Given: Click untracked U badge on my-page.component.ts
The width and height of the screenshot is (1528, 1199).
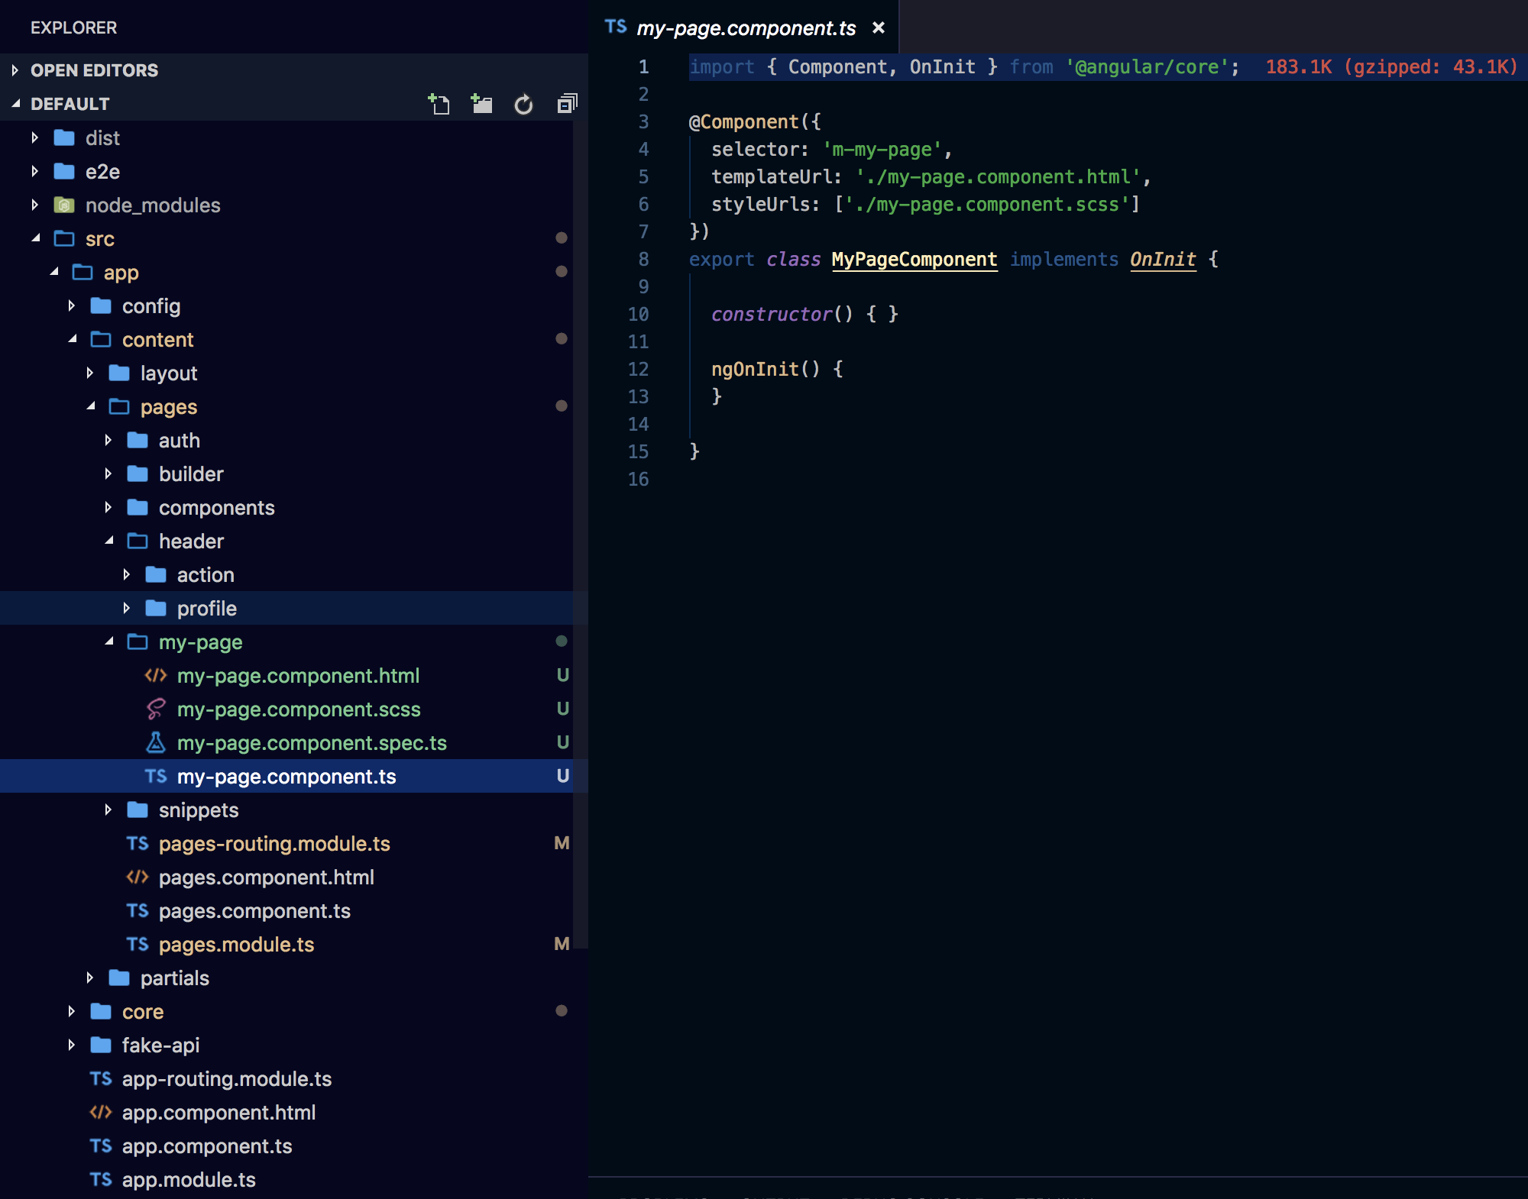Looking at the screenshot, I should tap(562, 776).
